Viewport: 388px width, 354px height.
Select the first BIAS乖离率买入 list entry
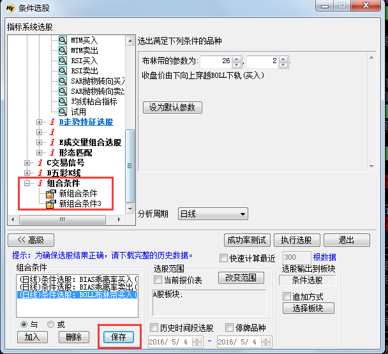point(78,279)
